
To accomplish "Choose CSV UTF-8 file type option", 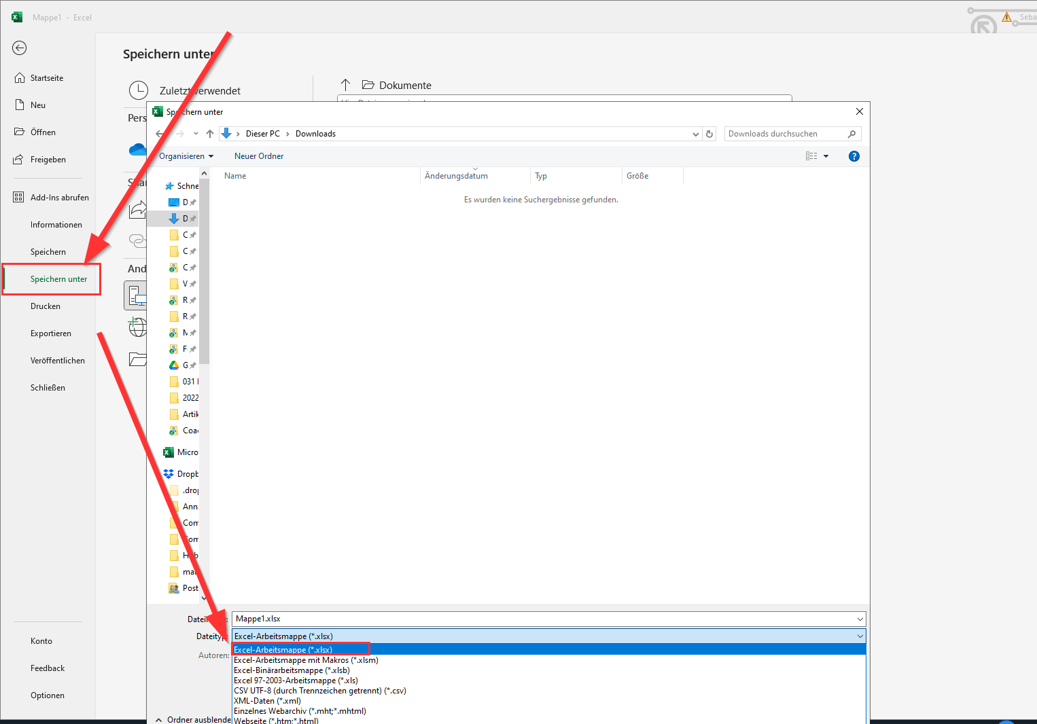I will (319, 691).
